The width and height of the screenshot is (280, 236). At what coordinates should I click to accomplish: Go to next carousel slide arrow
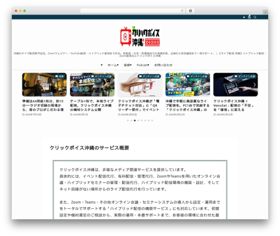[254, 85]
